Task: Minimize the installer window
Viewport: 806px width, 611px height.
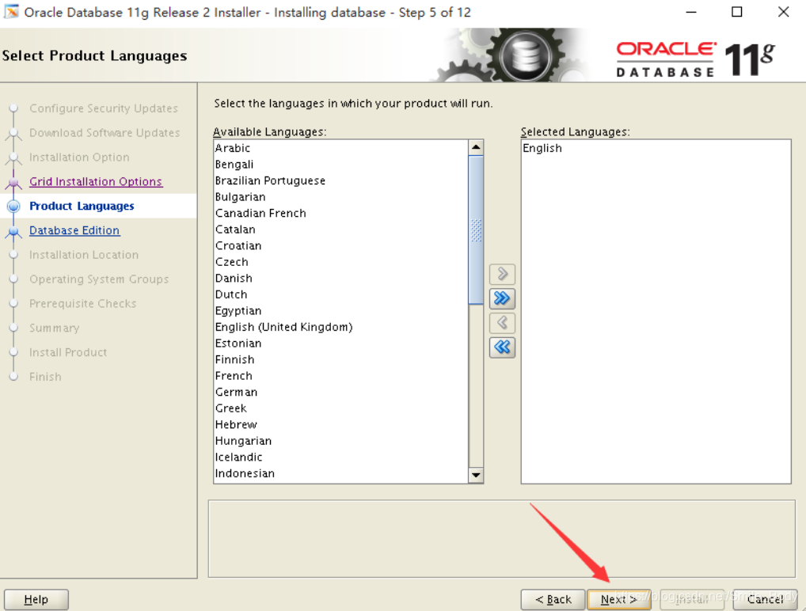Action: click(x=691, y=12)
